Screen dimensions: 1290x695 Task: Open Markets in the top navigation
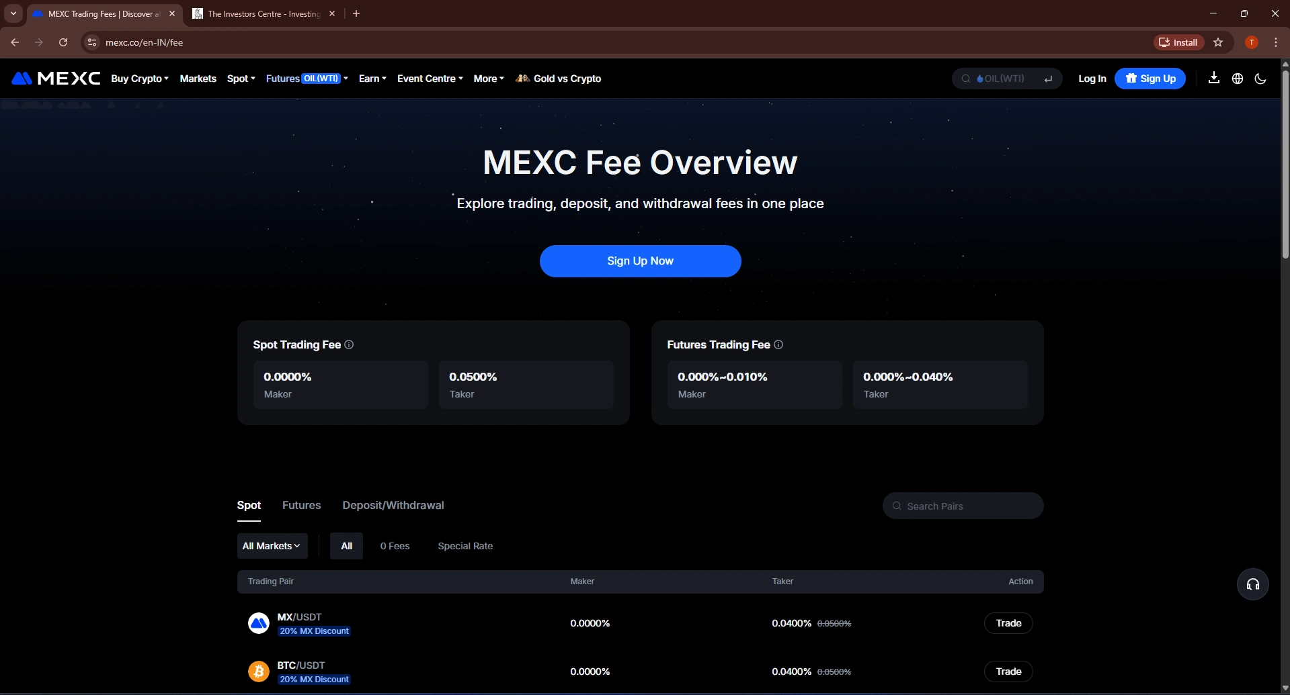coord(198,79)
